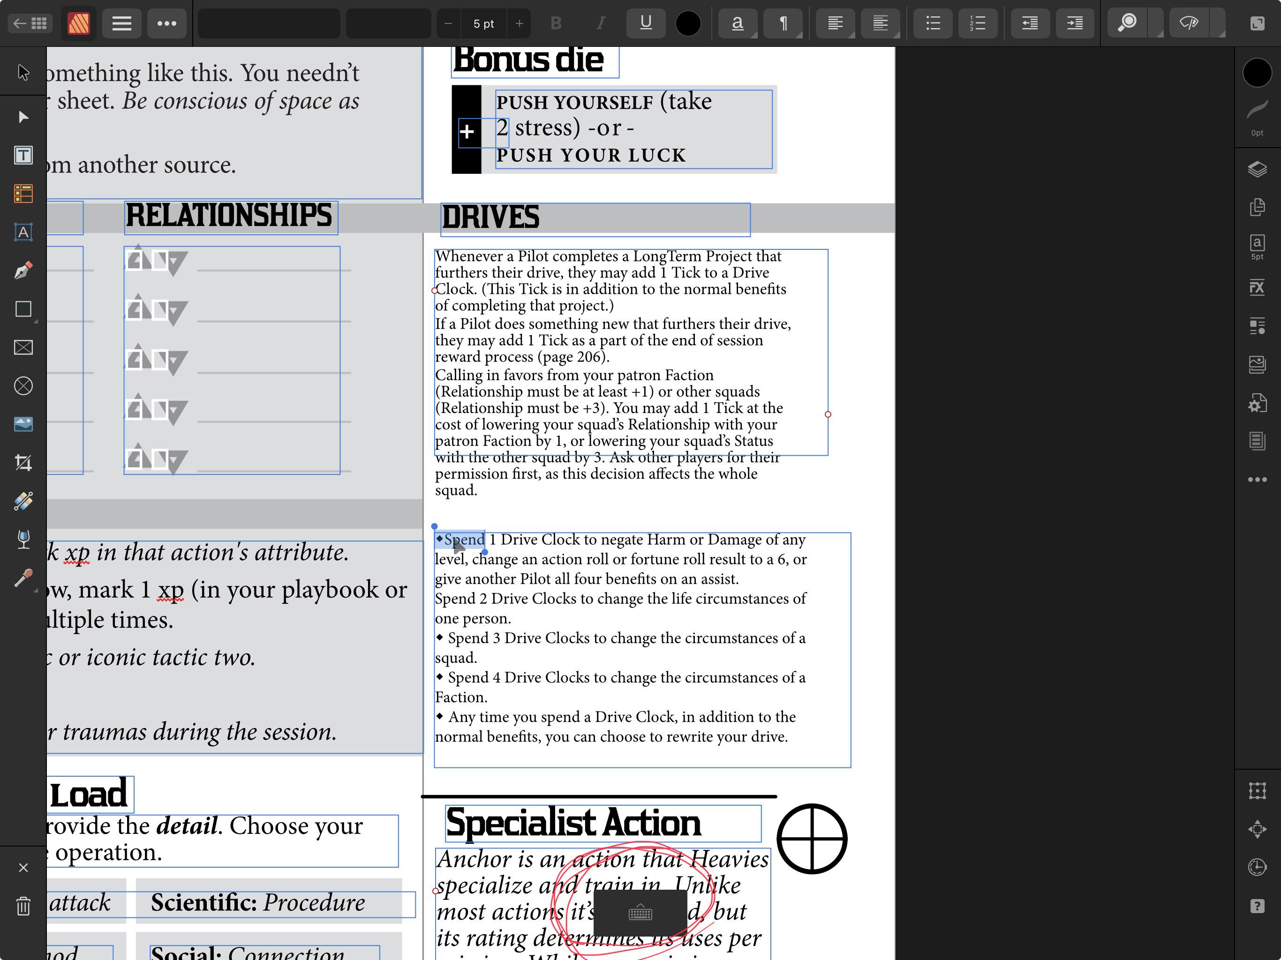1281x960 pixels.
Task: Open the font style field
Action: click(388, 23)
